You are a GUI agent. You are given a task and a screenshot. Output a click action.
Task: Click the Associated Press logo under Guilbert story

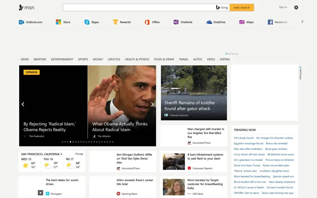tap(119, 168)
